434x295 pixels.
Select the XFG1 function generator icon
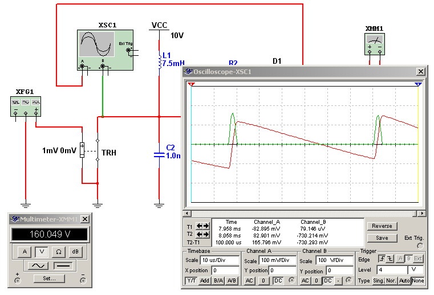coord(26,105)
